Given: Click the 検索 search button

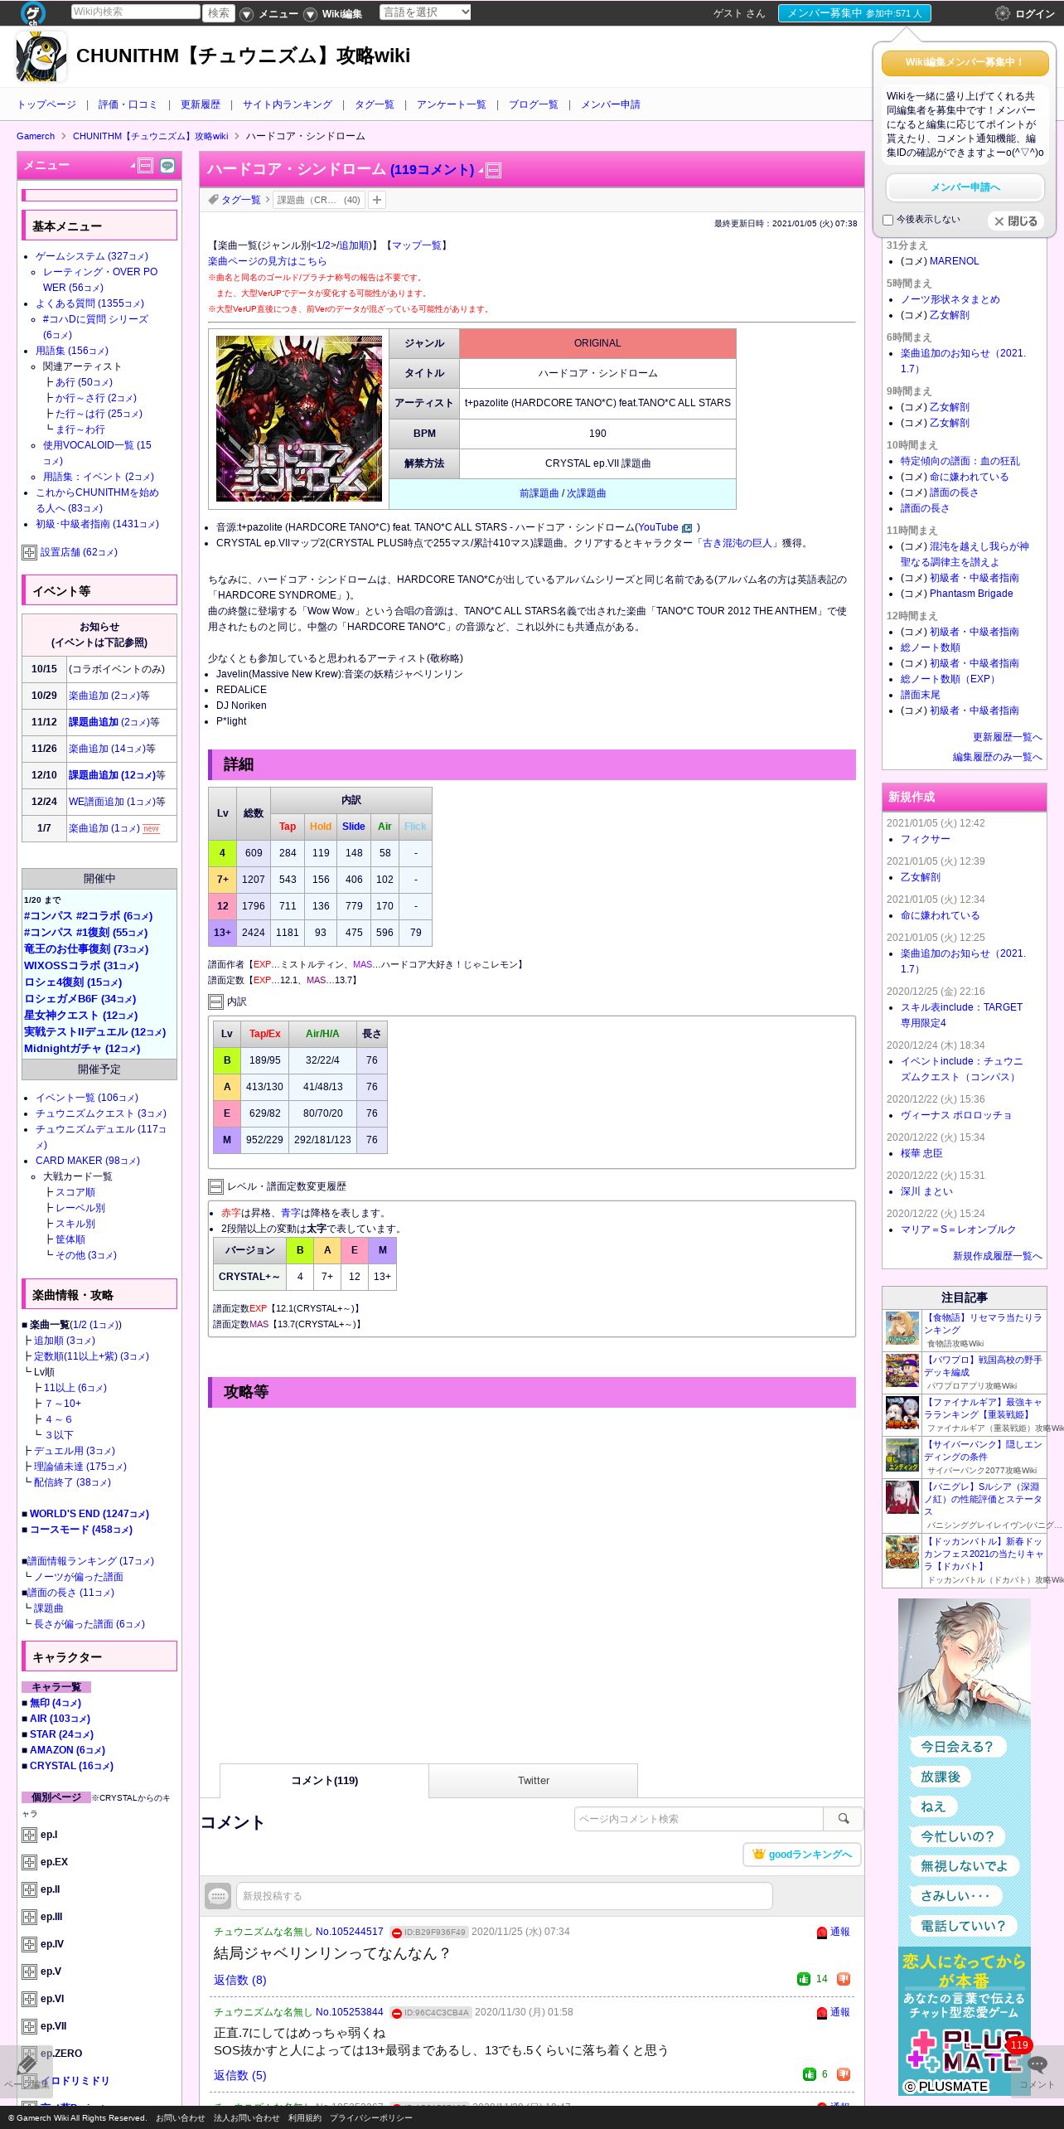Looking at the screenshot, I should [219, 13].
